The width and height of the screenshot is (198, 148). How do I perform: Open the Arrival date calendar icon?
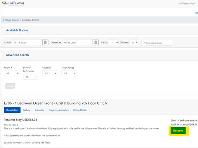point(45,43)
